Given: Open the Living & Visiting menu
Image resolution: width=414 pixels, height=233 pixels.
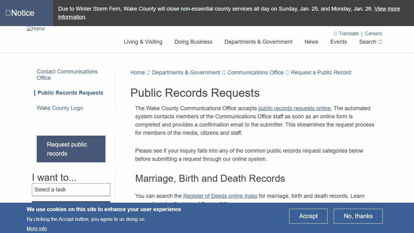Looking at the screenshot, I should (143, 42).
